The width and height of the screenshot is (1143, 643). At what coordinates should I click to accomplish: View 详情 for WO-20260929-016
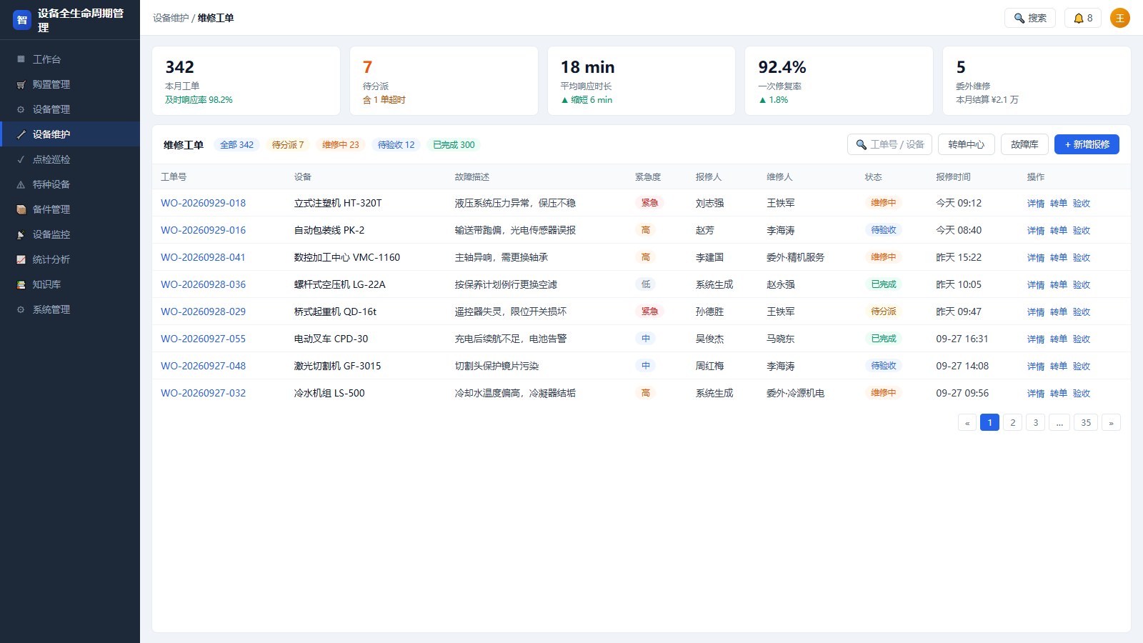coord(1036,231)
